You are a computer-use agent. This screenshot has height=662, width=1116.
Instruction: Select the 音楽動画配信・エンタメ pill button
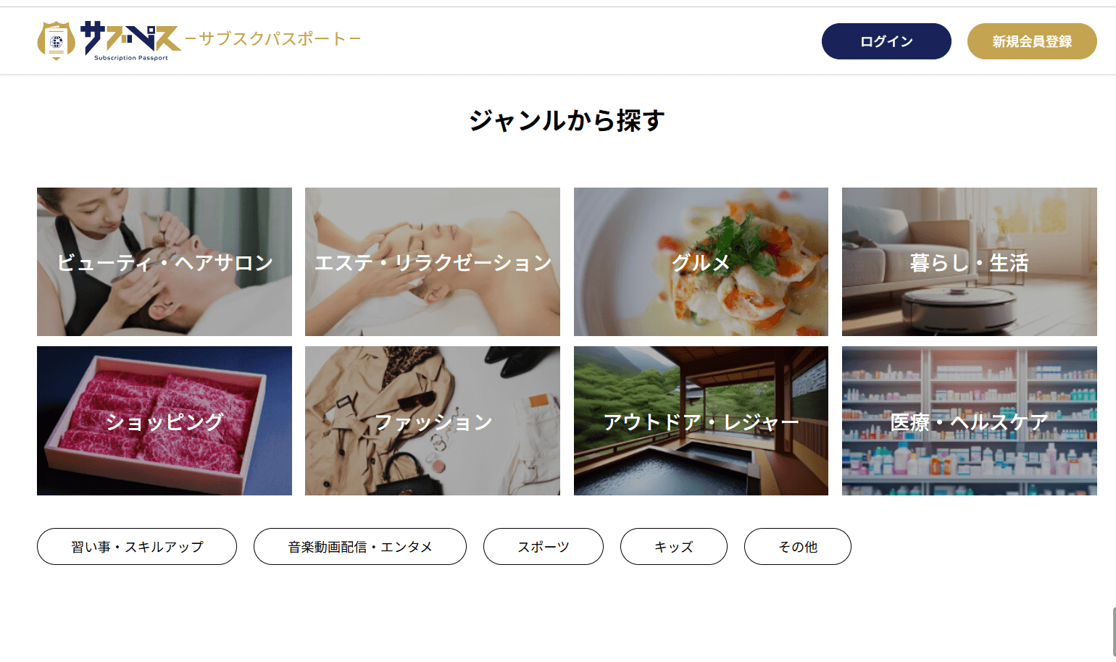(360, 547)
